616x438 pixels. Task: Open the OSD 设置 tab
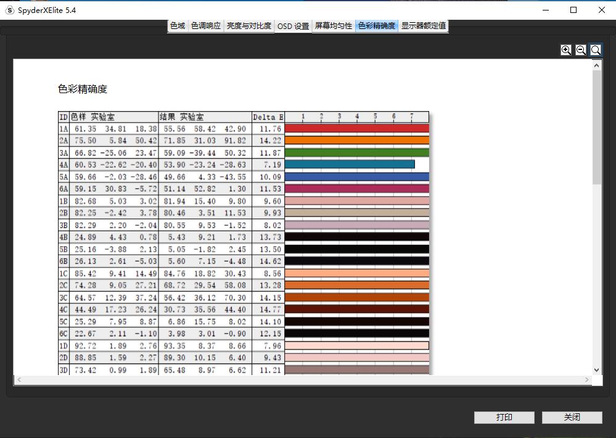[293, 26]
